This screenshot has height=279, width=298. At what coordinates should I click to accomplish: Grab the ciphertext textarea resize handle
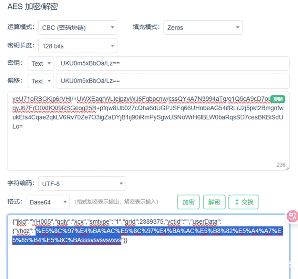(x=287, y=168)
